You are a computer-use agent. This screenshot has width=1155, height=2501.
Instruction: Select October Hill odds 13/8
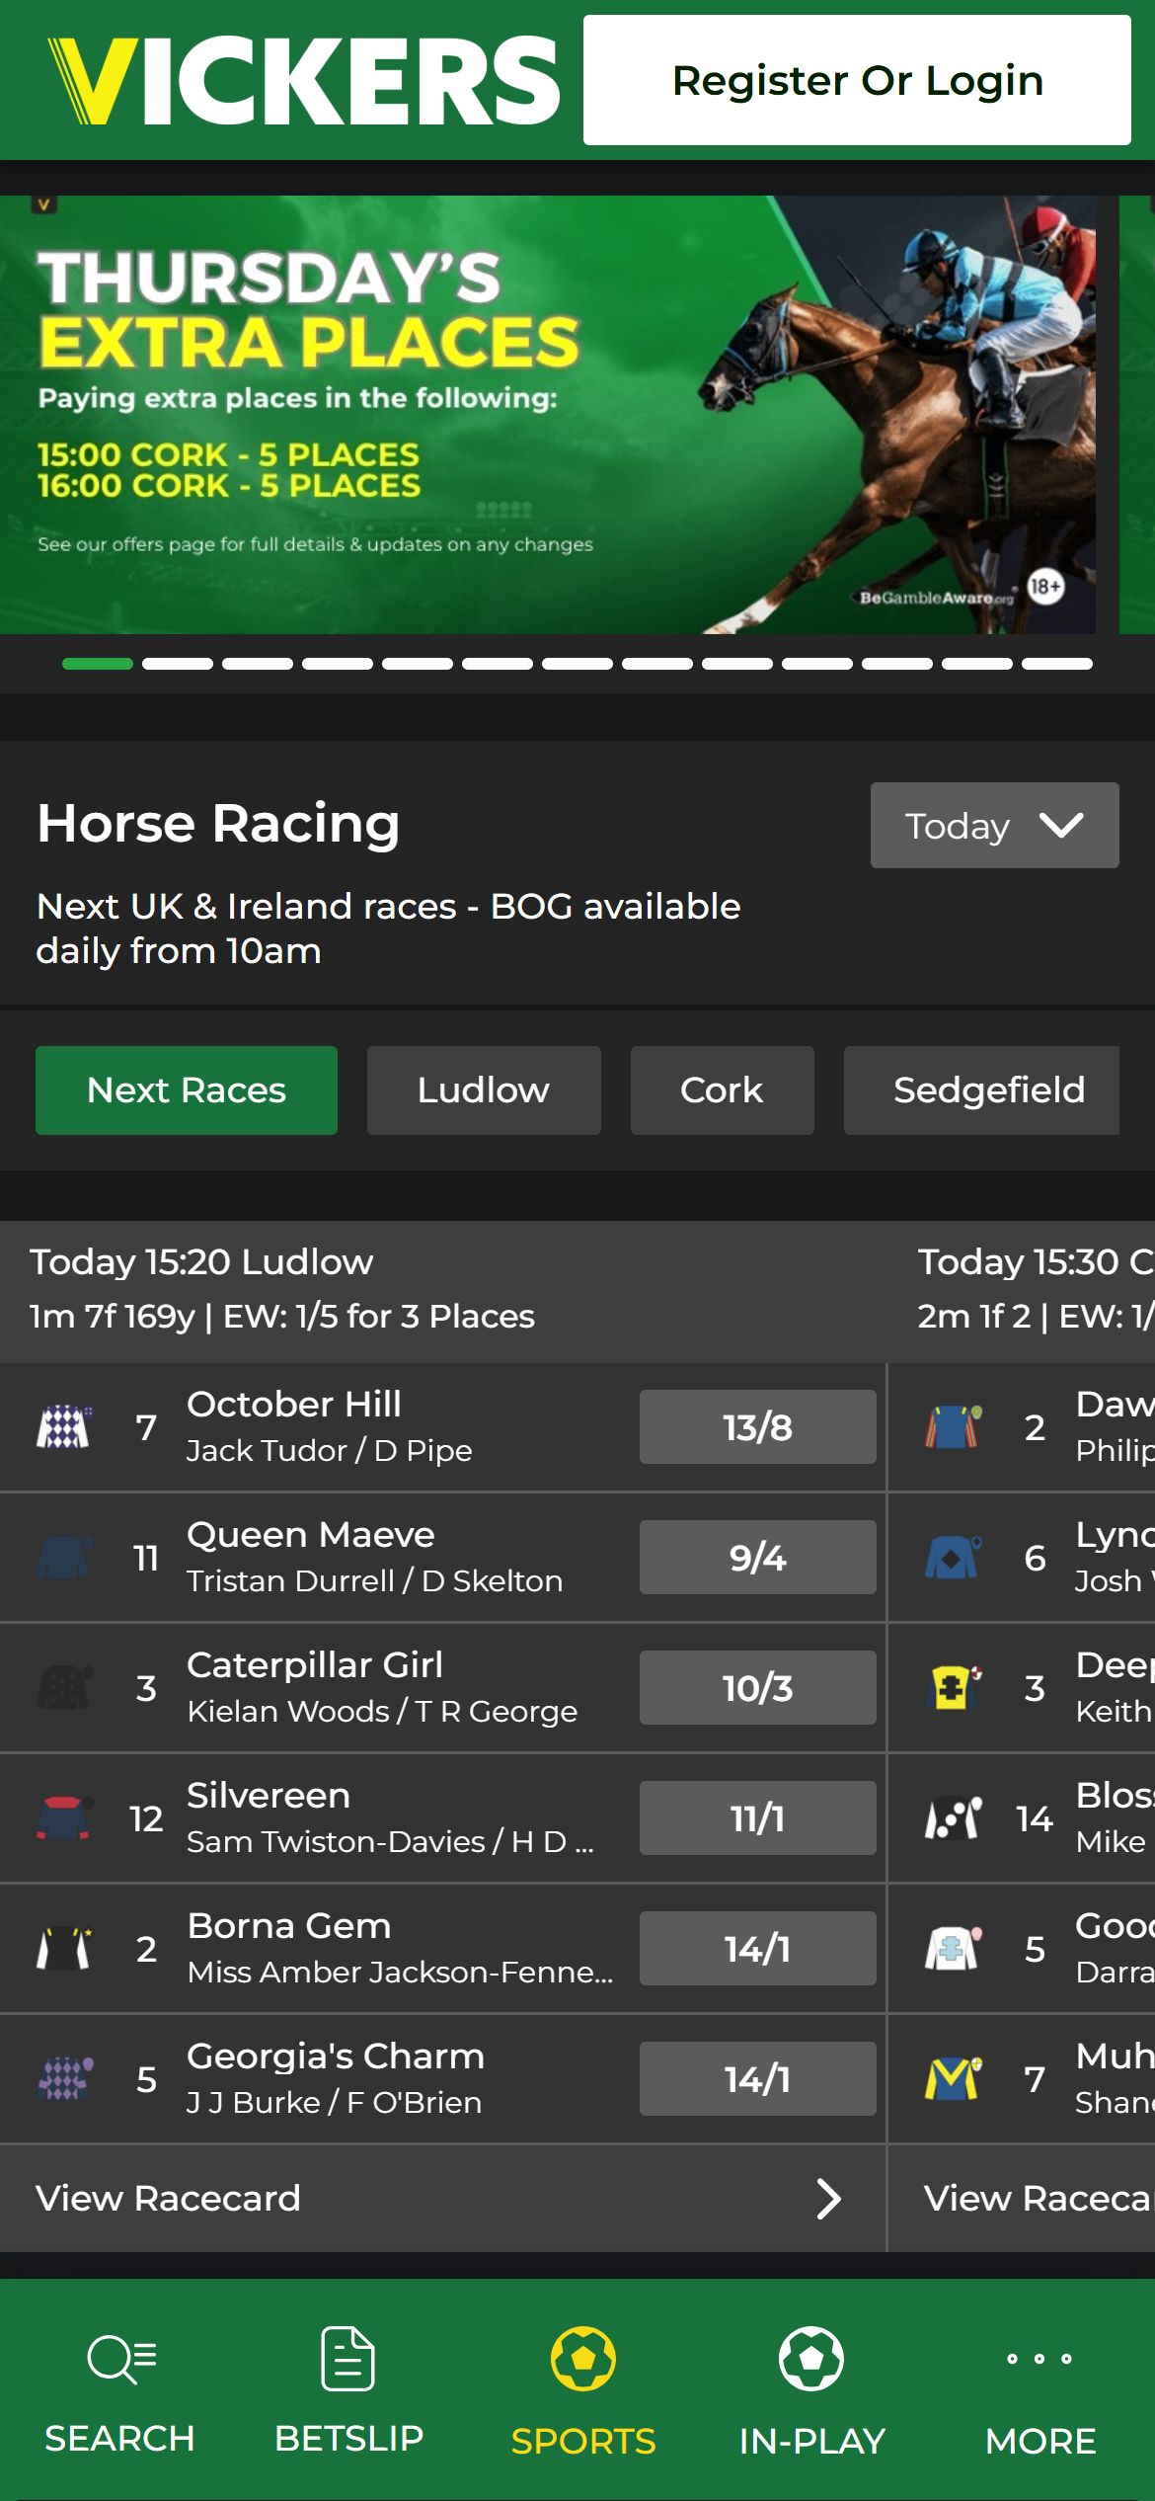[757, 1426]
